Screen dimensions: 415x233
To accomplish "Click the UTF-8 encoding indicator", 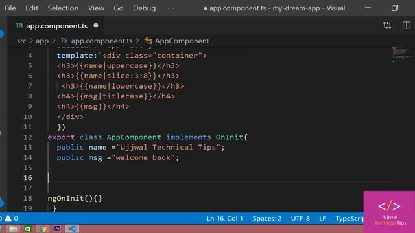I will coord(300,219).
